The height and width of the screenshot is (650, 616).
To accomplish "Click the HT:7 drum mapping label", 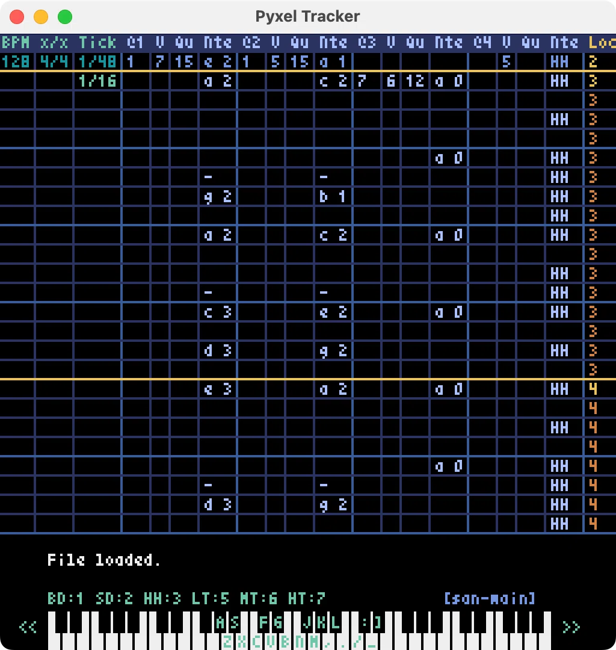I will tap(307, 598).
